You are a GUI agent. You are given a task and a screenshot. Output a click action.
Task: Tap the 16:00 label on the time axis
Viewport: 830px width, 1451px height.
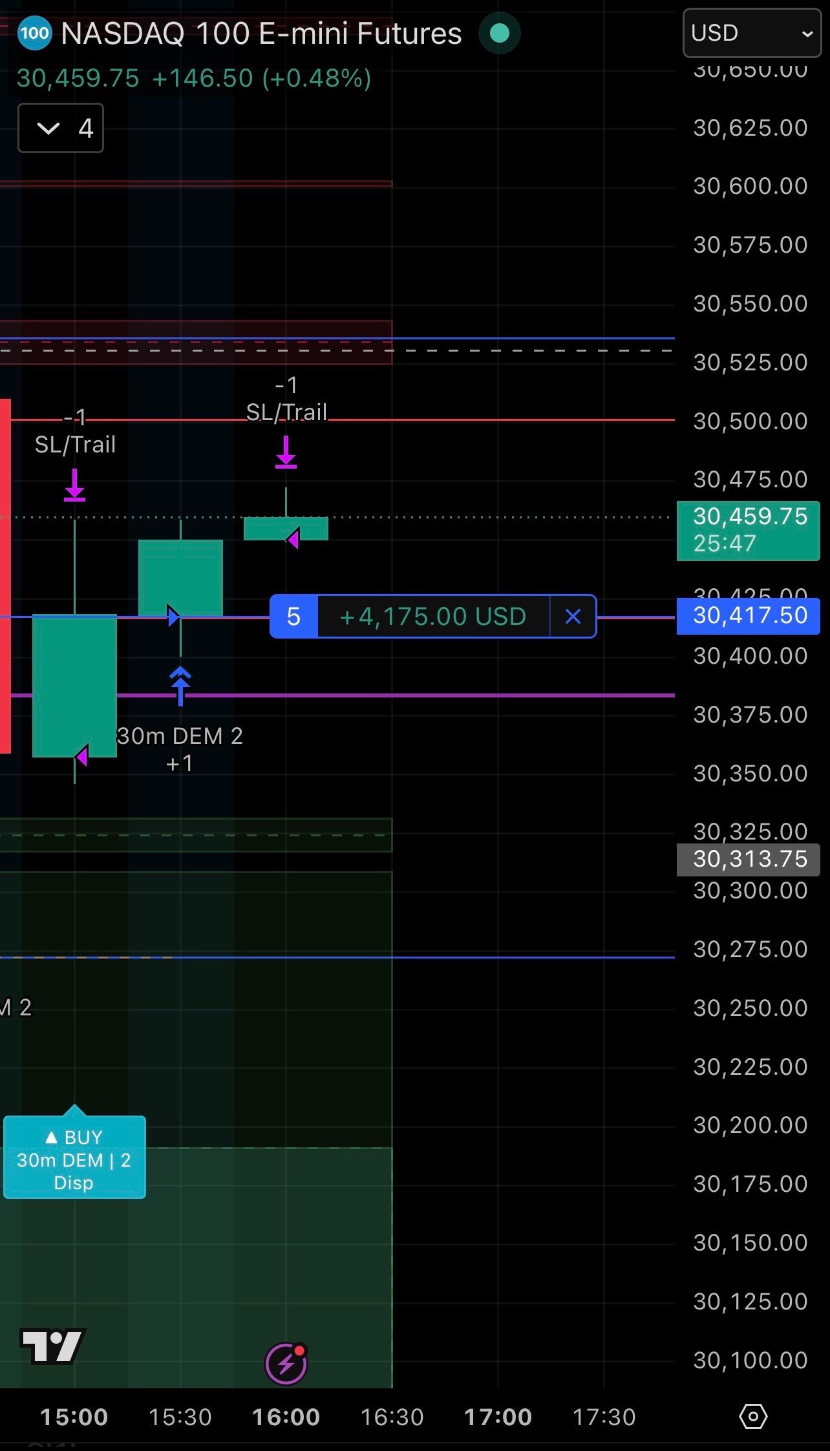tap(286, 1417)
